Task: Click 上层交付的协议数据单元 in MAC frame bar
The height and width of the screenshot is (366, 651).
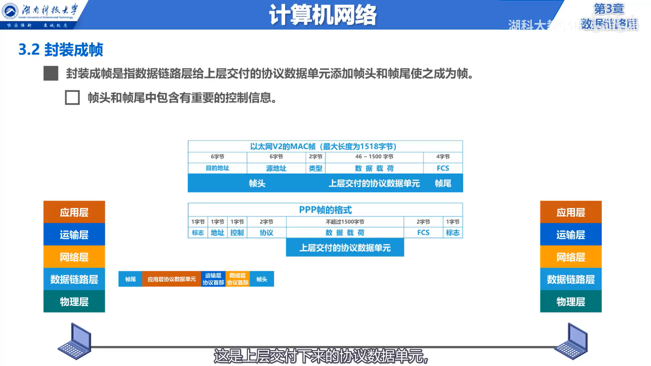Action: point(374,183)
